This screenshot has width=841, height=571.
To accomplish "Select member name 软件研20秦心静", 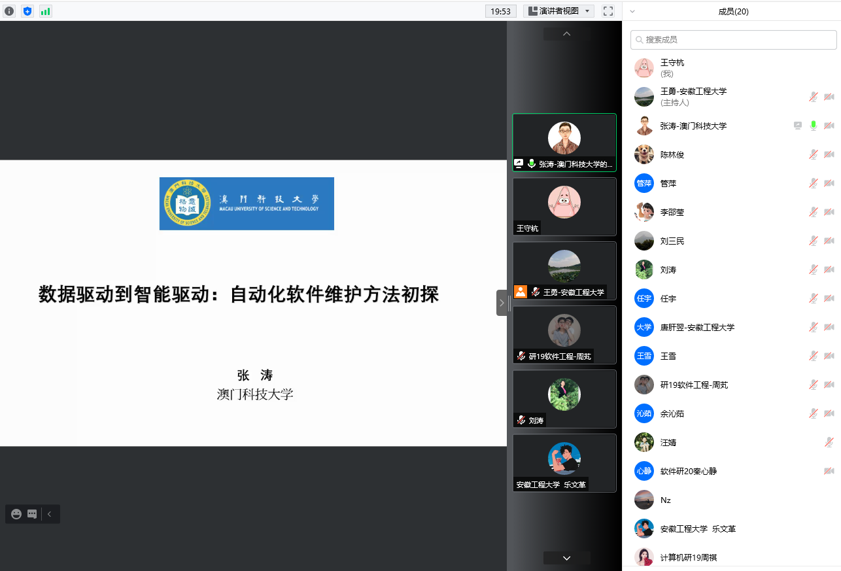I will point(689,471).
